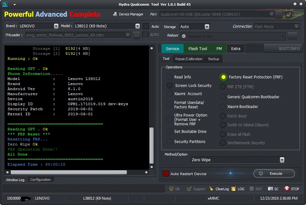The image size is (306, 205).
Task: Click log scroll-right dot button
Action: [x=146, y=172]
